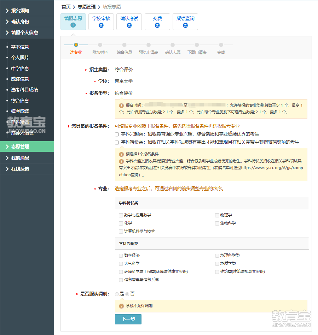Tick the 地质学类 major checkbox
The width and height of the screenshot is (318, 335).
(x=217, y=264)
